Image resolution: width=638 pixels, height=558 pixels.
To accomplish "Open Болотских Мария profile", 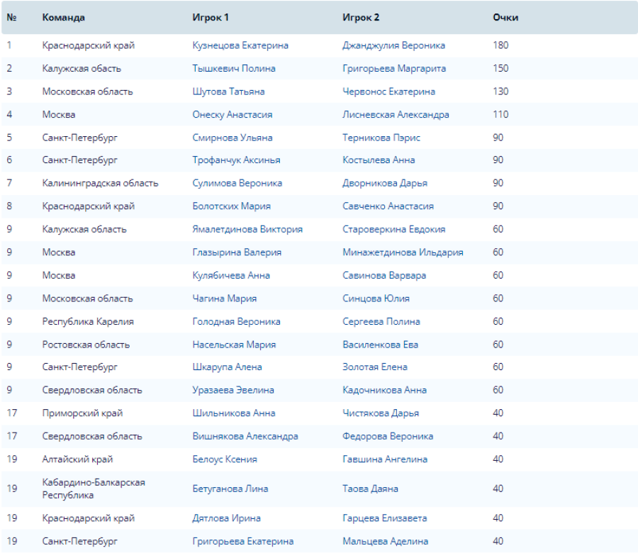I will pos(231,206).
